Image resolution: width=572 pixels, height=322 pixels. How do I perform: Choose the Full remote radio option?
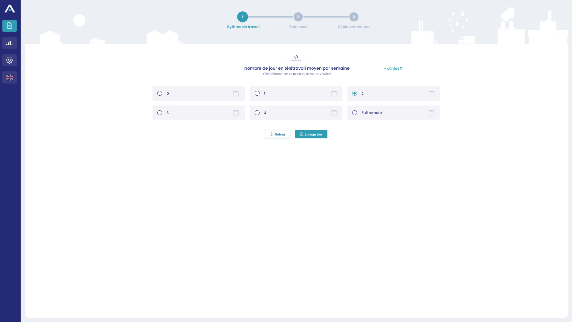click(355, 113)
